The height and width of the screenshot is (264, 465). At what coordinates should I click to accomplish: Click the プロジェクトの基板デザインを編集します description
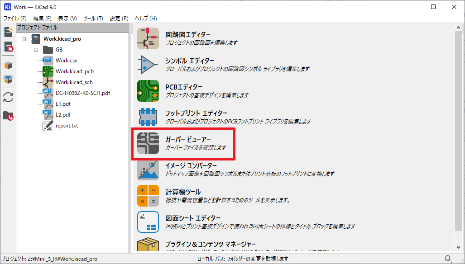207,95
